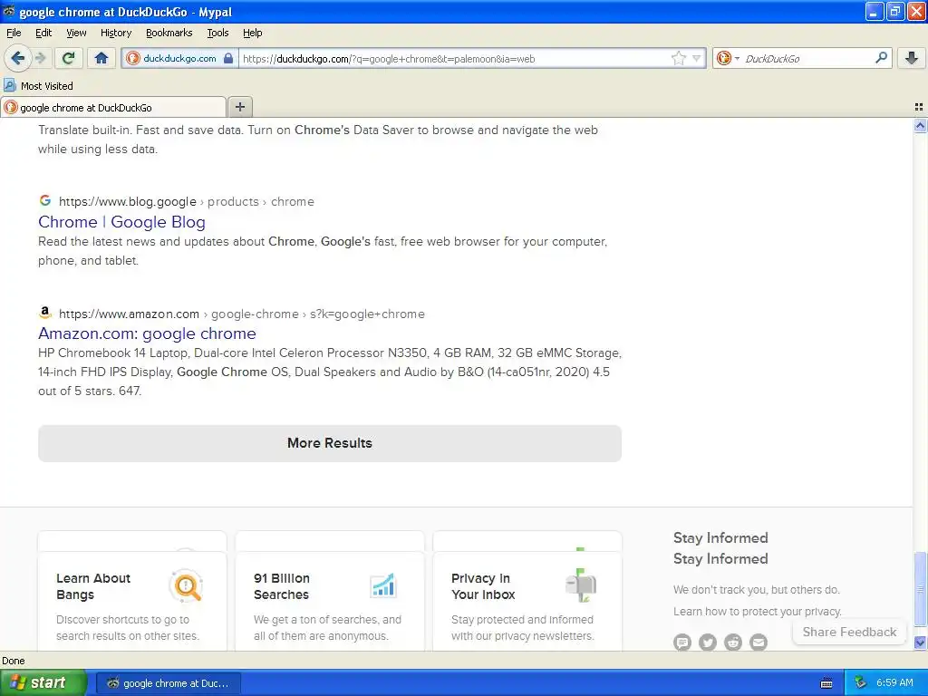Screen dimensions: 928x696
Task: Click the Amazon favicon beside amazon.com URL
Action: pos(45,312)
